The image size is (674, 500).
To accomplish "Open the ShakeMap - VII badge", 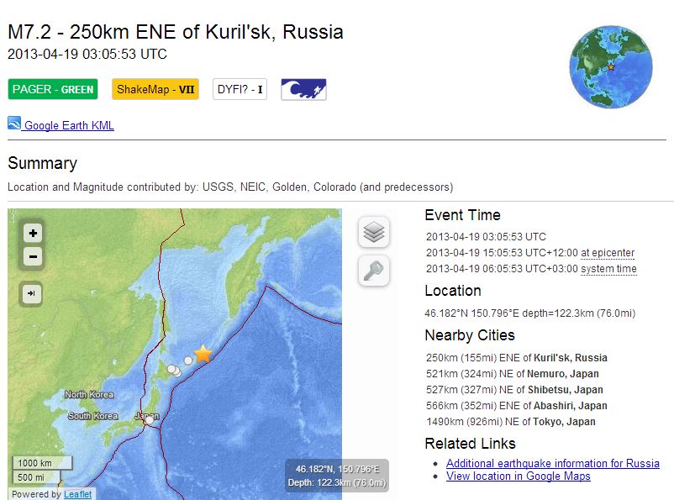I will 155,89.
